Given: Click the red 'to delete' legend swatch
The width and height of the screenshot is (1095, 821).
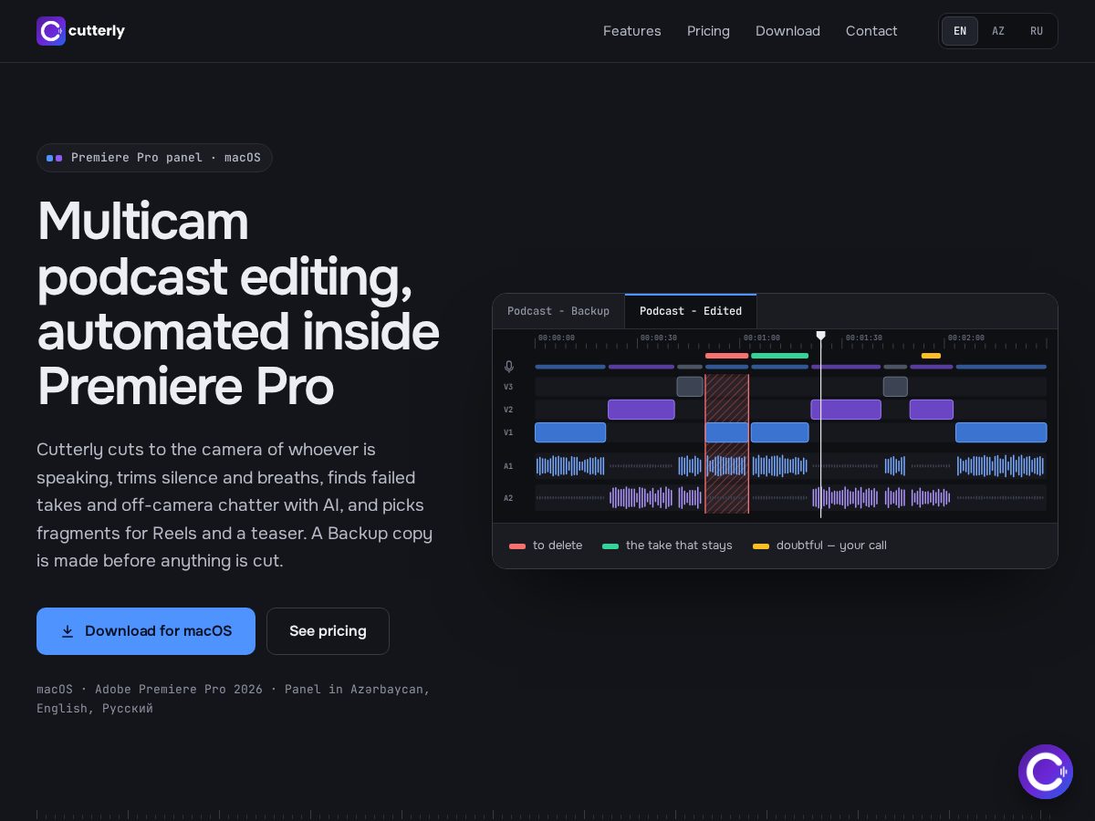Looking at the screenshot, I should click(517, 546).
